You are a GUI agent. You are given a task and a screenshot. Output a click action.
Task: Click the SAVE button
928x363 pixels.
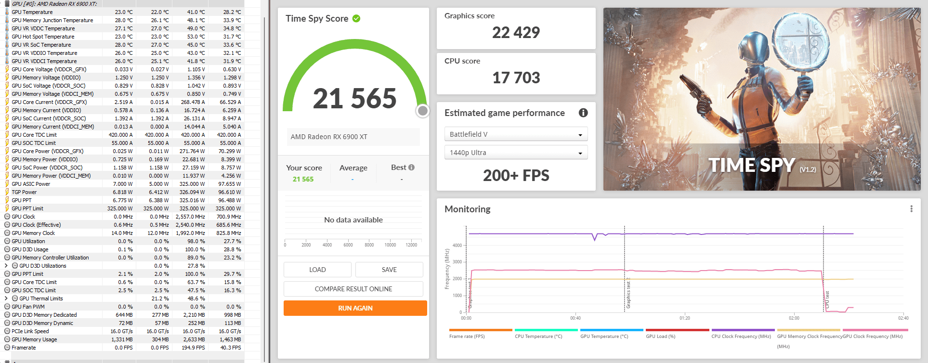pyautogui.click(x=389, y=270)
